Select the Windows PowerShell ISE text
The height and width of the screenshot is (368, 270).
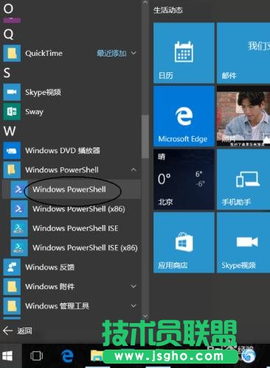tap(75, 228)
